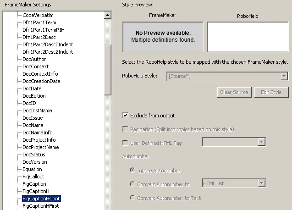Click the style list scroll up arrow
The height and width of the screenshot is (210, 292).
[x=107, y=15]
